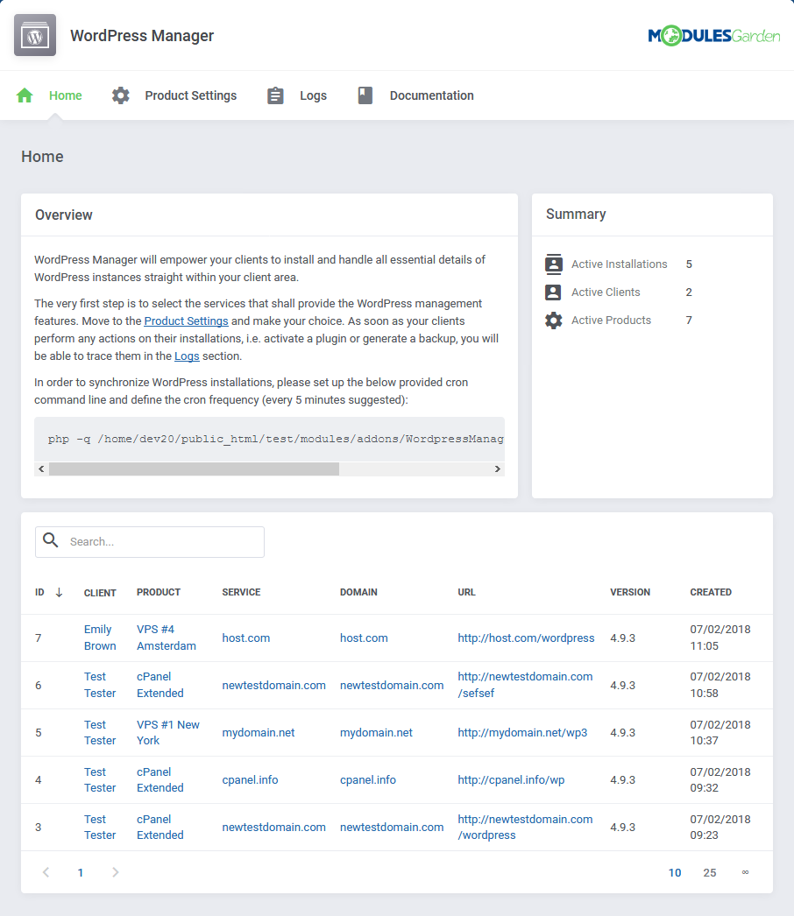Screen dimensions: 794x916
Task: Open URL http://newtestdomain.com/sefsef
Action: 525,685
